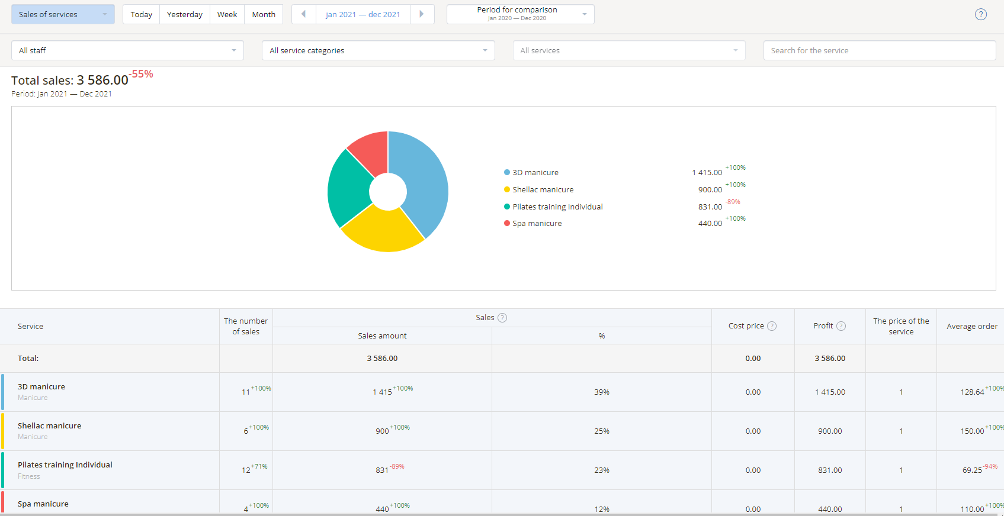Click the % column header
This screenshot has height=516, width=1004.
point(602,336)
